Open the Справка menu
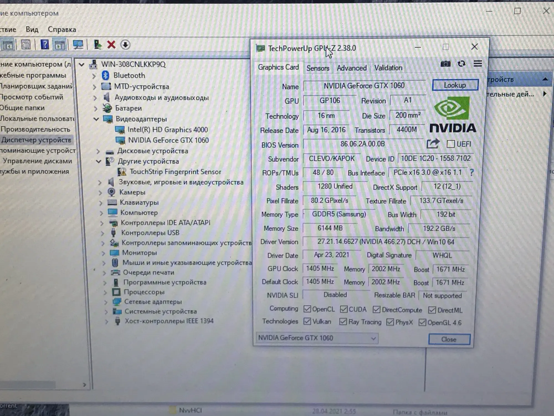 62,29
